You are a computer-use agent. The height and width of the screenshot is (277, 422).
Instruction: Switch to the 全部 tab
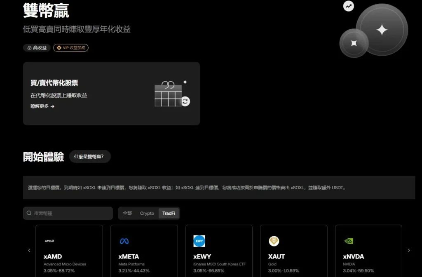click(127, 213)
